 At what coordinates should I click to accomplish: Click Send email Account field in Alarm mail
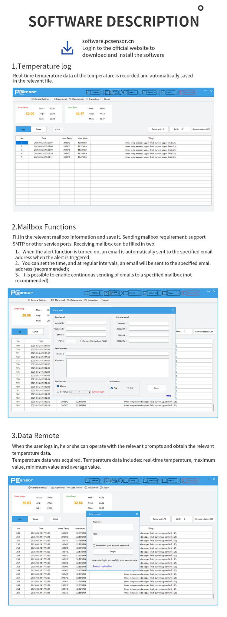point(86,323)
